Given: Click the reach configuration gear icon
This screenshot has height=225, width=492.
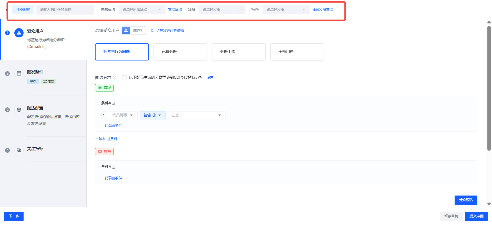Looking at the screenshot, I should click(19, 110).
